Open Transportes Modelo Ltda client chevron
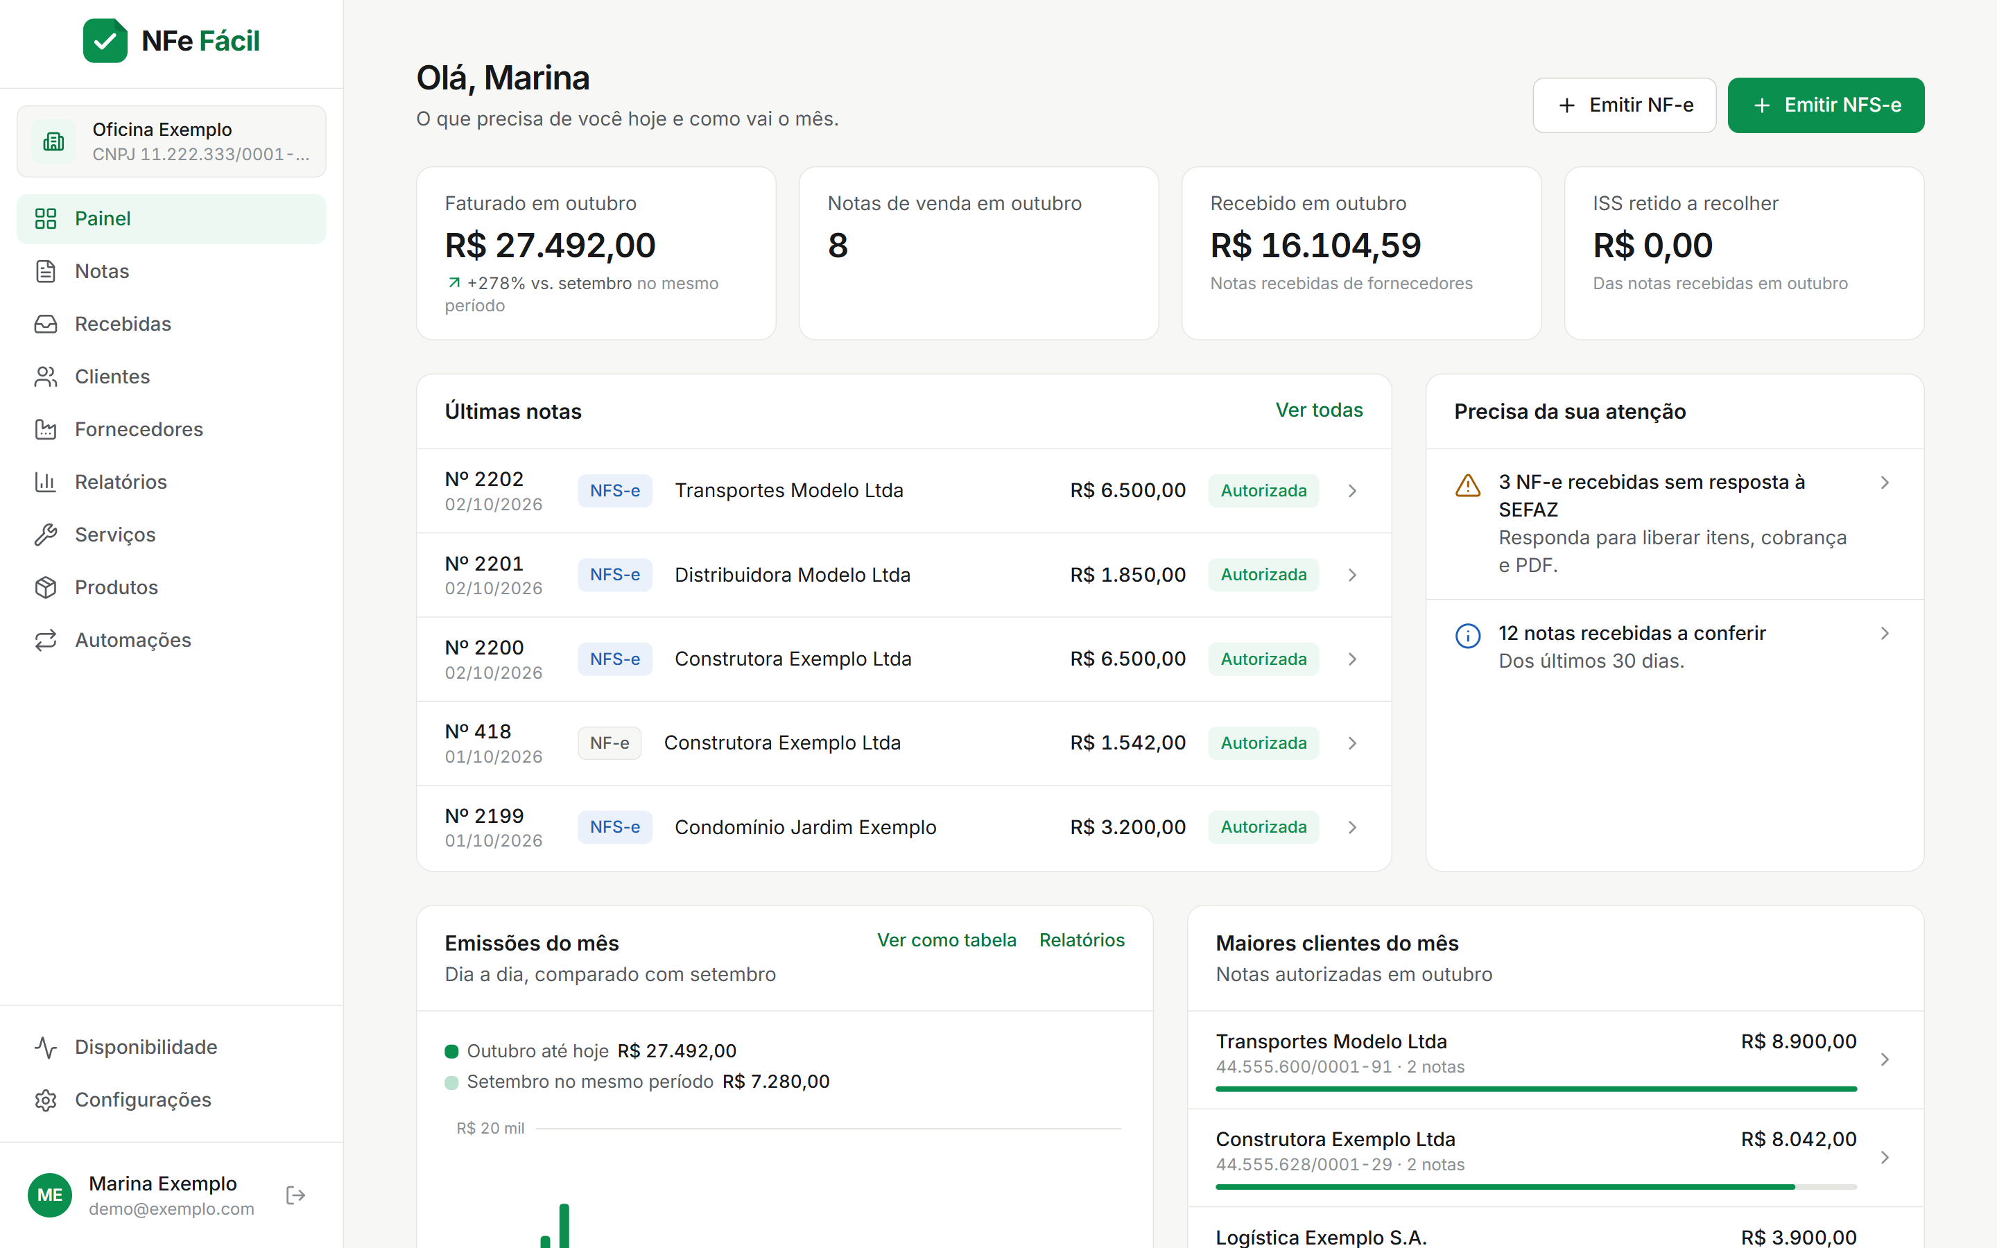 pos(1885,1060)
